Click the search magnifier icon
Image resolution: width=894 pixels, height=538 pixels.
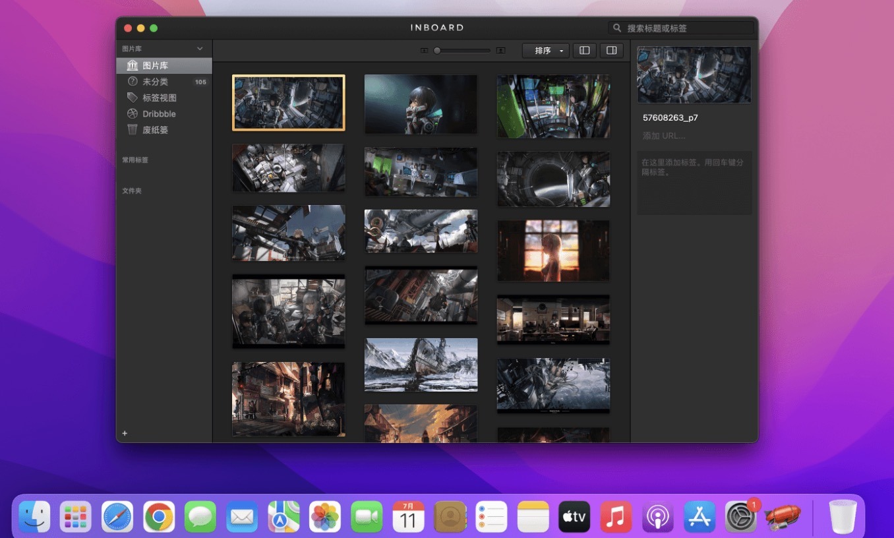pyautogui.click(x=617, y=28)
